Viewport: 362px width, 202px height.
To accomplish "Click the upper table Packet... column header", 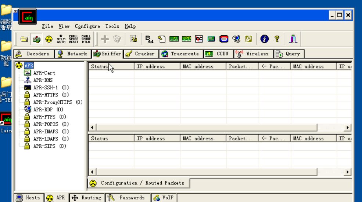I will coord(242,67).
